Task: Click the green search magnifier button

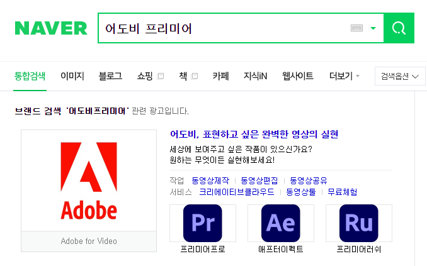Action: click(399, 28)
